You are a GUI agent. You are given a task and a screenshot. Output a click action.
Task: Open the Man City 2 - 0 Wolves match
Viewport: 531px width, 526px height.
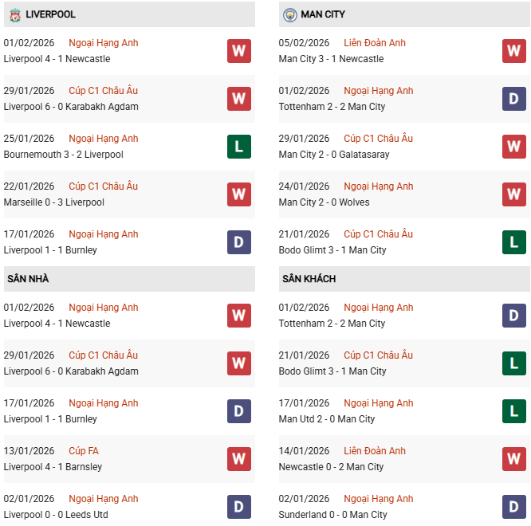316,202
